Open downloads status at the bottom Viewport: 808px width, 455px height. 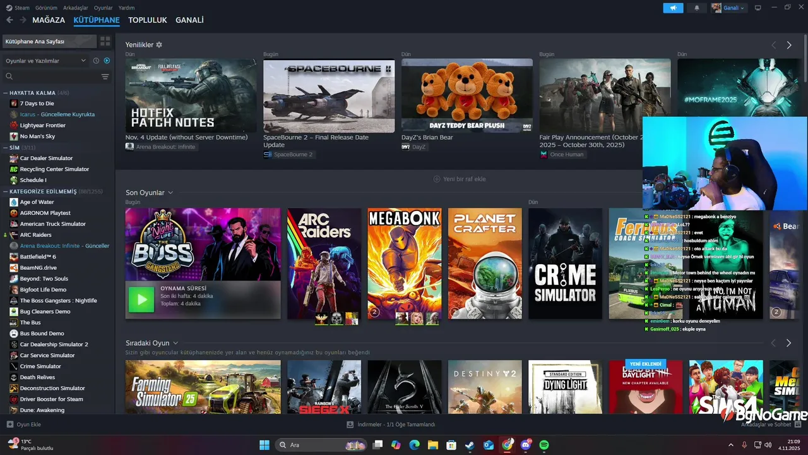pyautogui.click(x=391, y=425)
